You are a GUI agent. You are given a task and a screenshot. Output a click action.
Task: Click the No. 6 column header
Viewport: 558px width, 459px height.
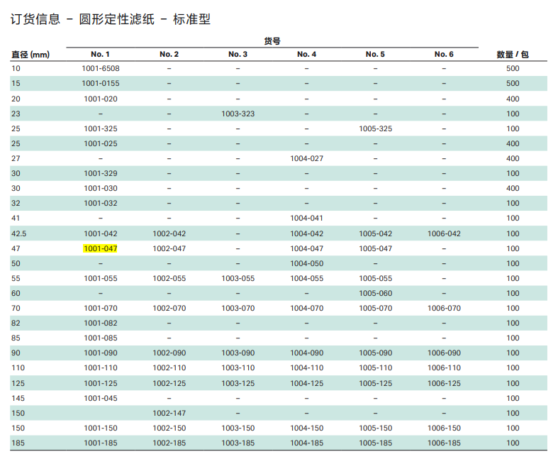444,54
